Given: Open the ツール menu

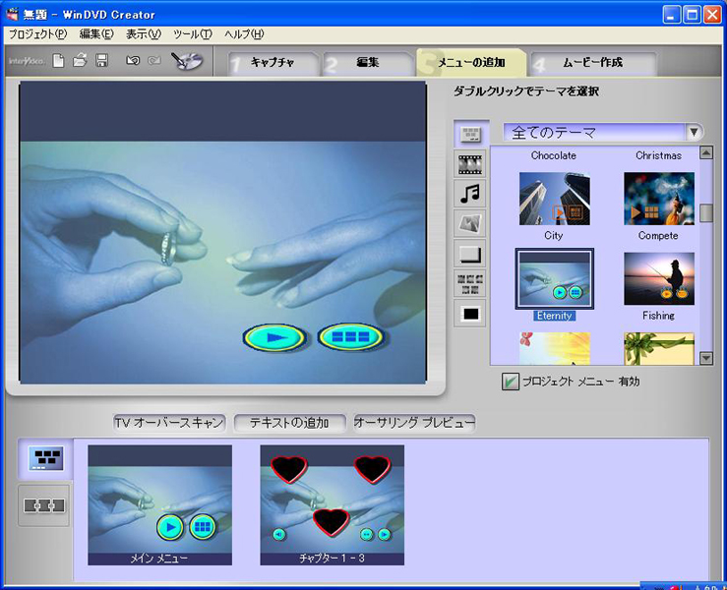Looking at the screenshot, I should [x=192, y=34].
